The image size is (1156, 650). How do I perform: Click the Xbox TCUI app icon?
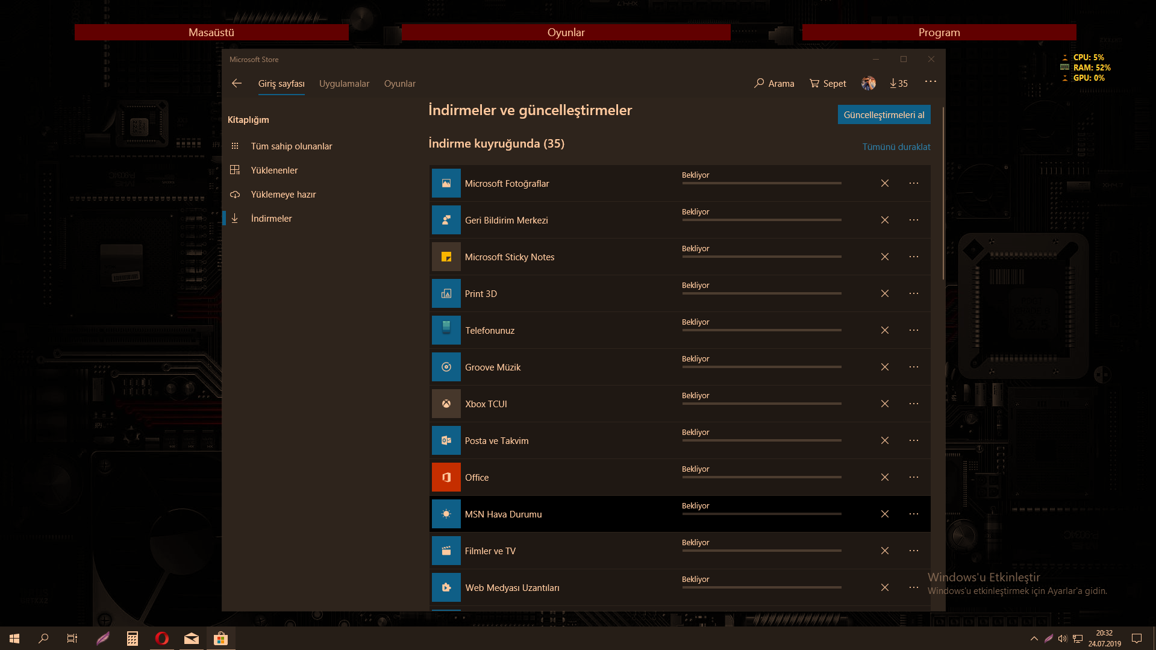click(446, 404)
